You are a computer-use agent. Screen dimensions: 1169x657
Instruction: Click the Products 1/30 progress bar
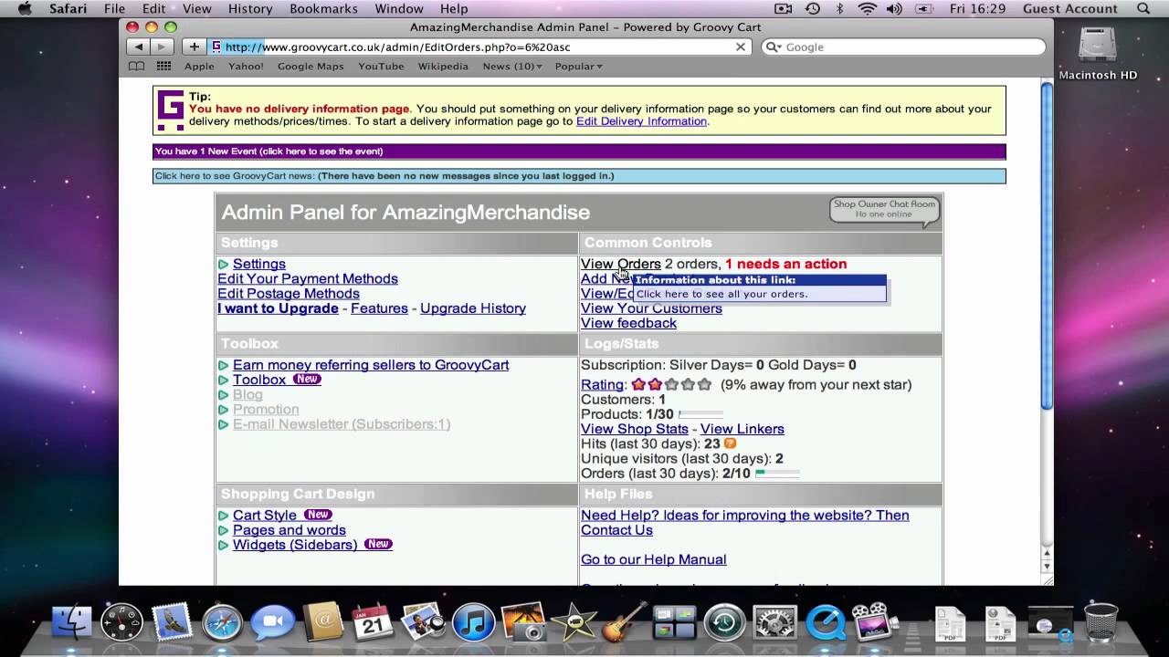700,414
